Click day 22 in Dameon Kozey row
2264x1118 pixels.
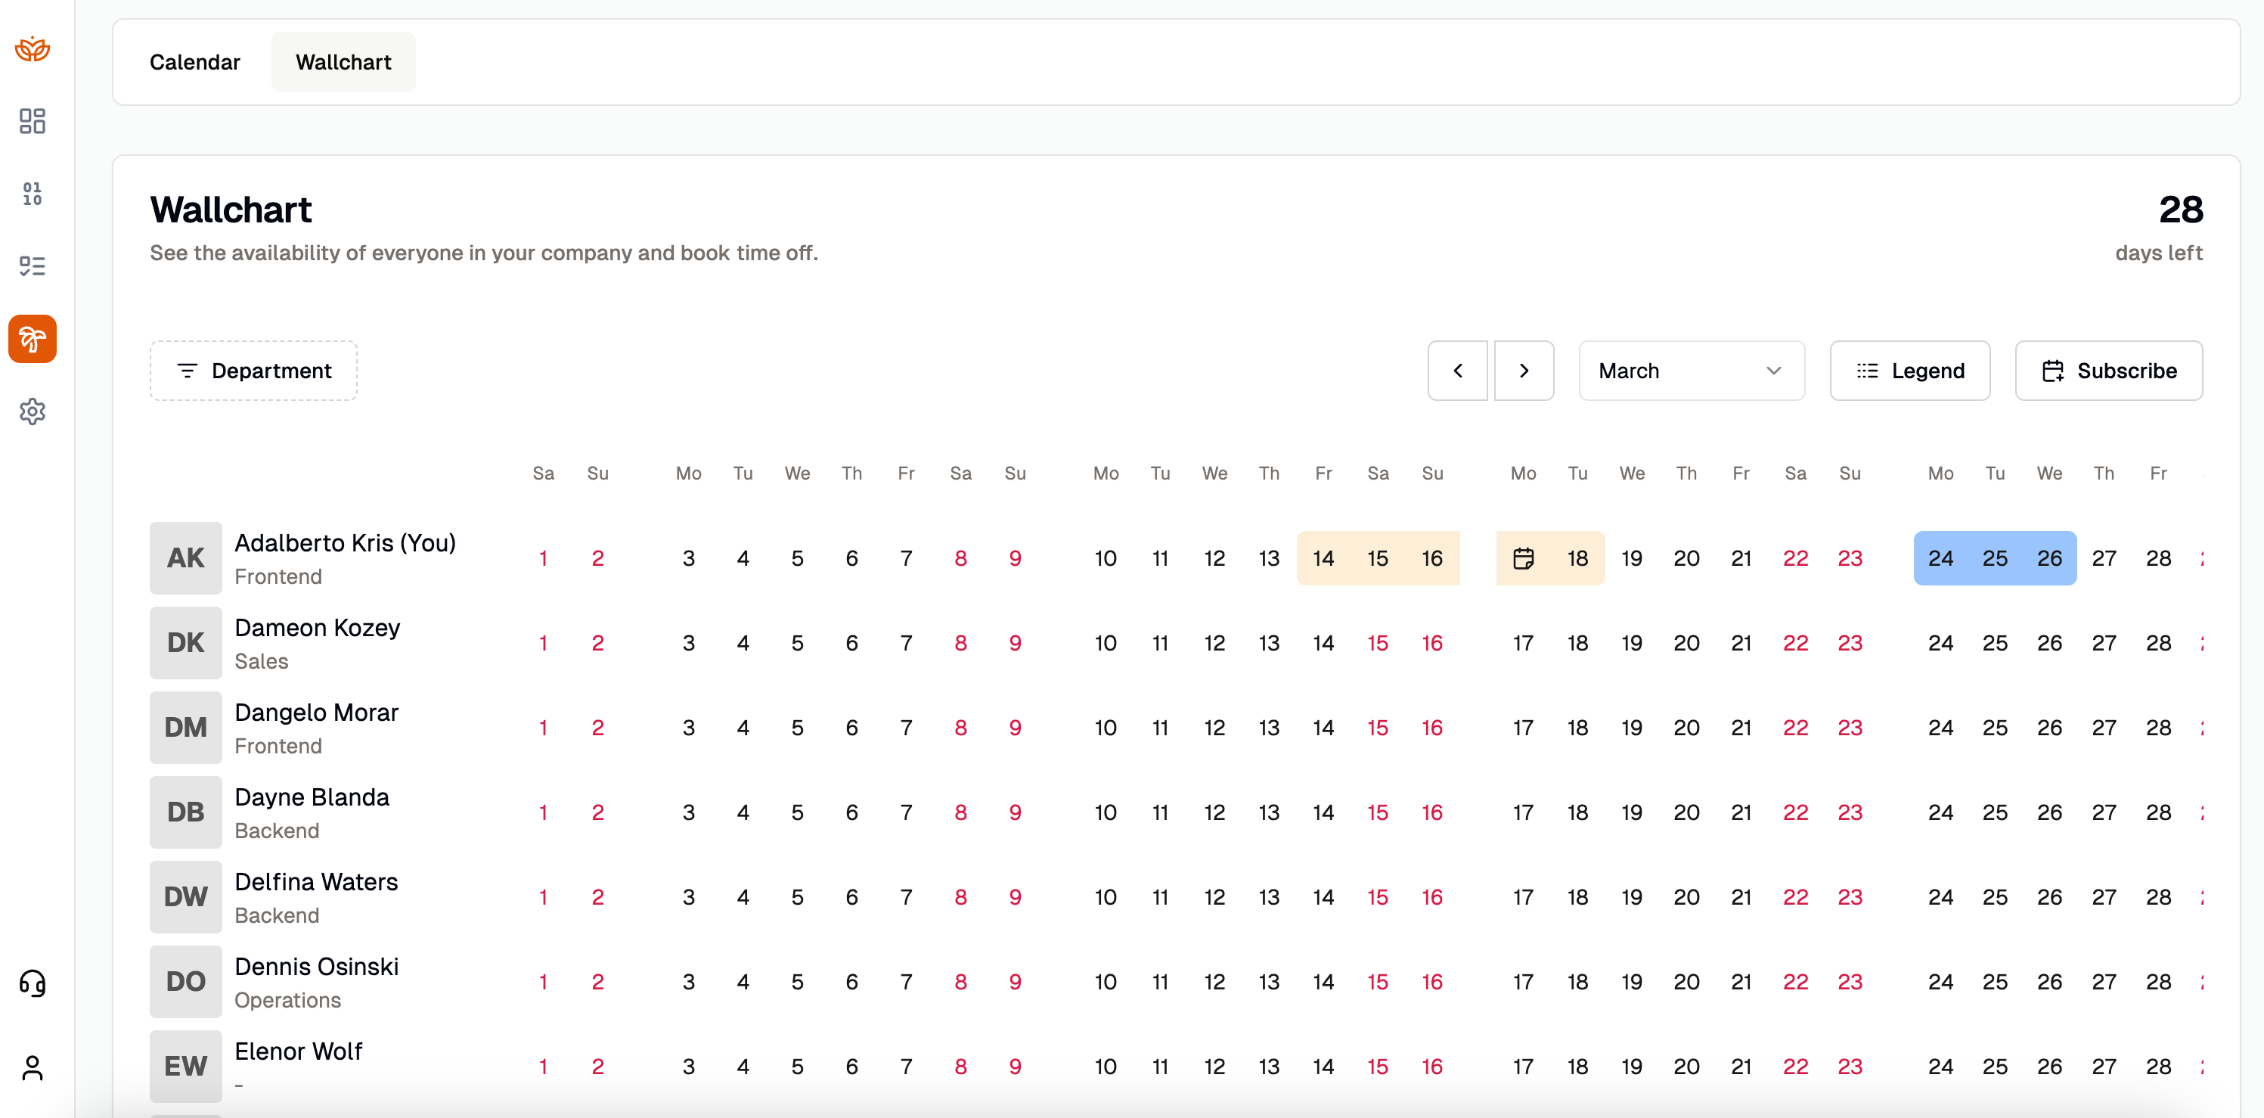[1796, 642]
